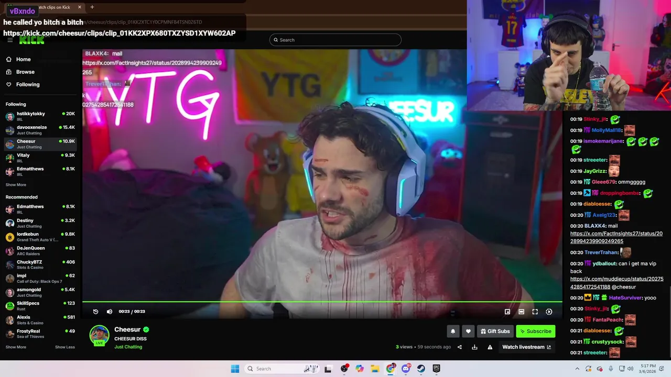671x377 pixels.
Task: Open the Kick hamburger menu
Action: 10,40
